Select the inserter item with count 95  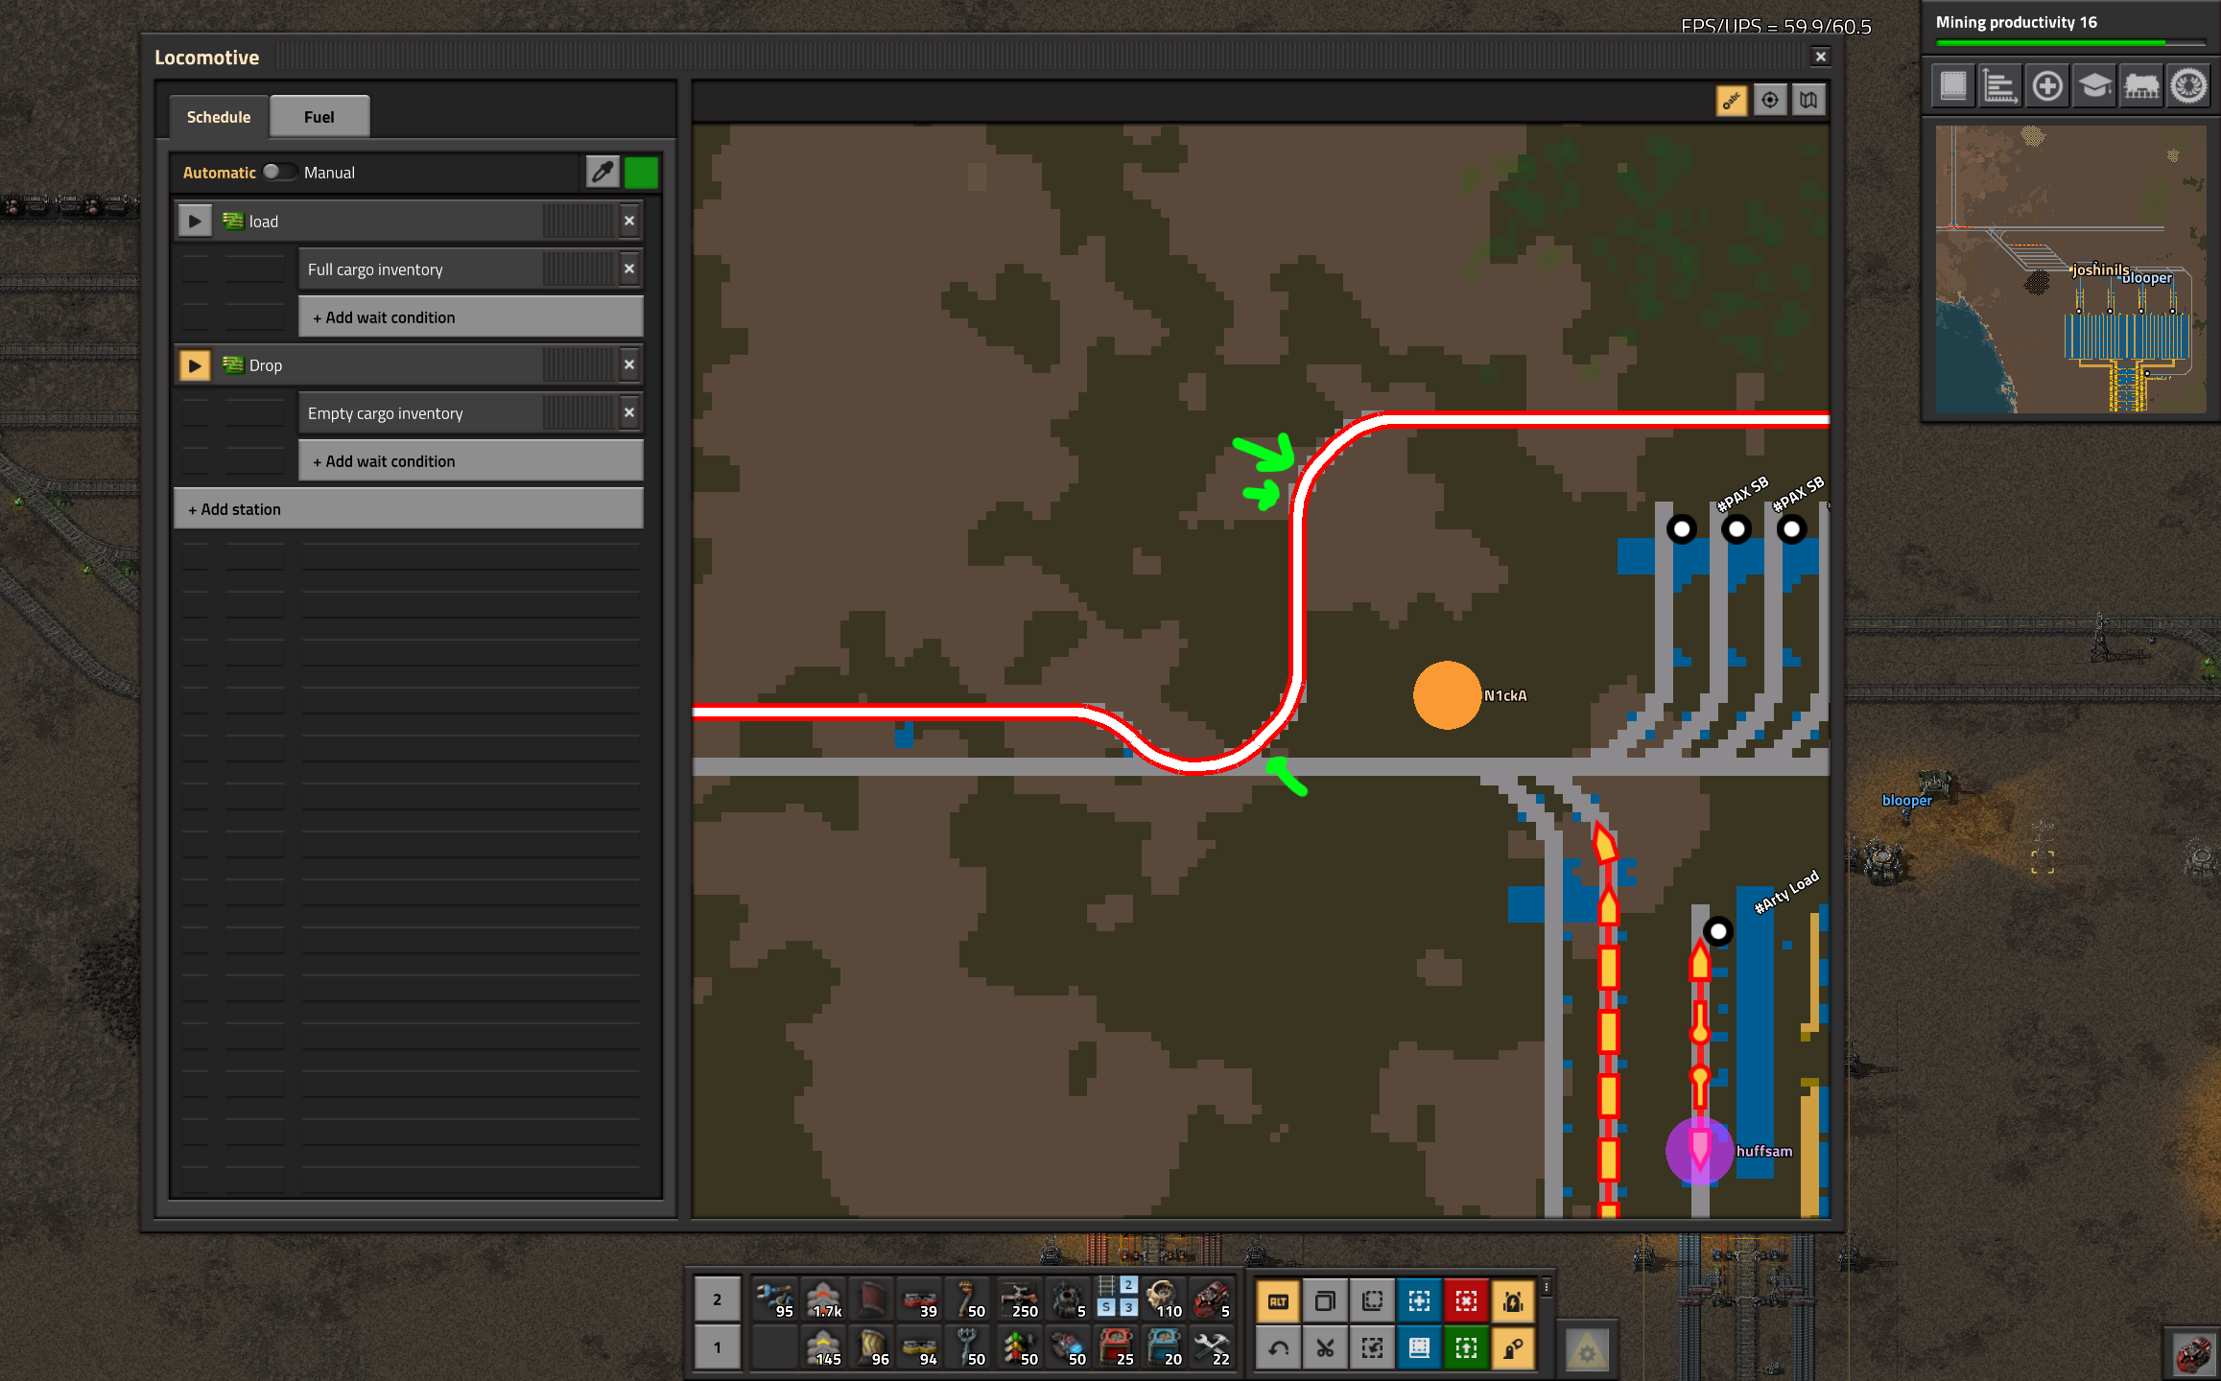pyautogui.click(x=774, y=1299)
